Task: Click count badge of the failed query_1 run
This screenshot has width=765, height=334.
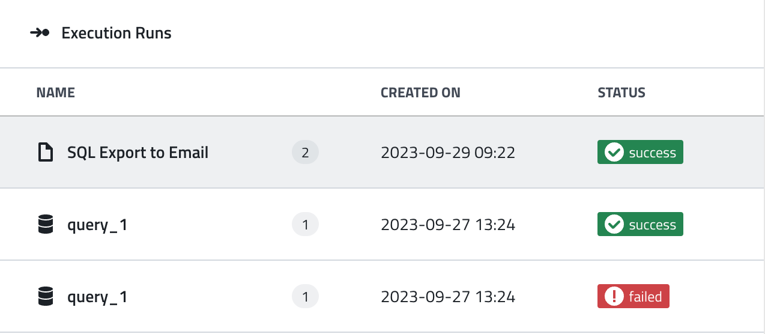Action: click(305, 297)
